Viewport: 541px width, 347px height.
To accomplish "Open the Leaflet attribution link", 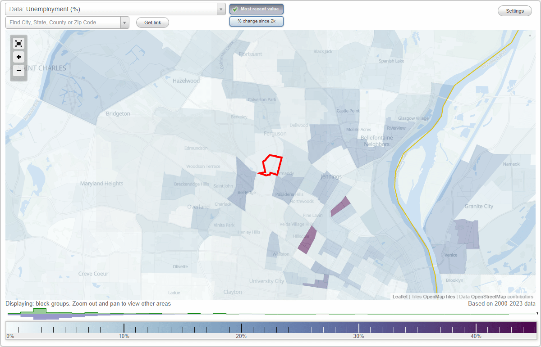I will [x=400, y=297].
